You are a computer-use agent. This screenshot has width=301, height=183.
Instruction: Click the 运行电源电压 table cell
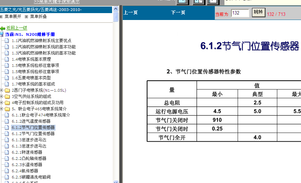(x=172, y=111)
